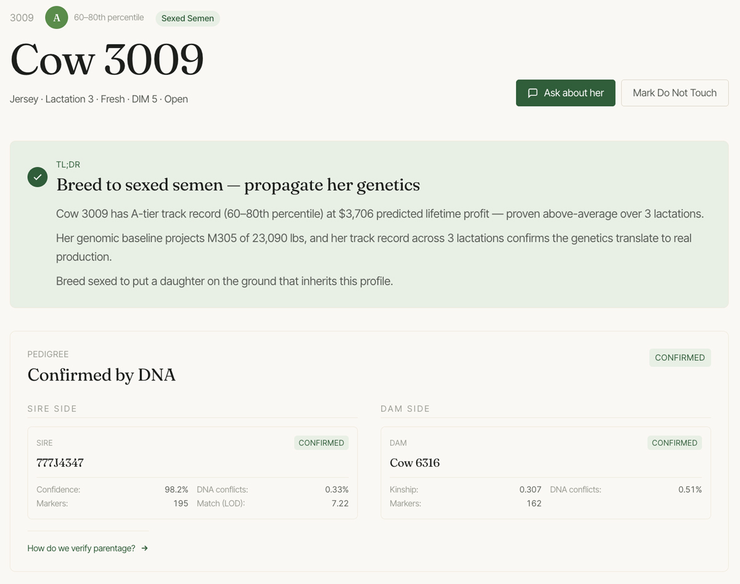Click the Match (LOD) value 7.22

(340, 503)
